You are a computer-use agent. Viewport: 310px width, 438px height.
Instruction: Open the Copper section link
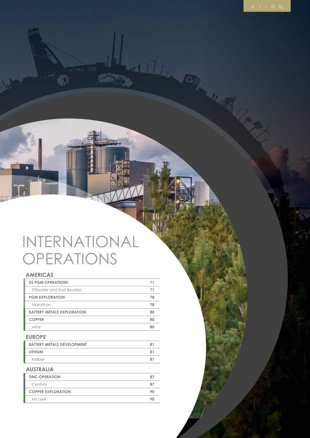click(36, 320)
